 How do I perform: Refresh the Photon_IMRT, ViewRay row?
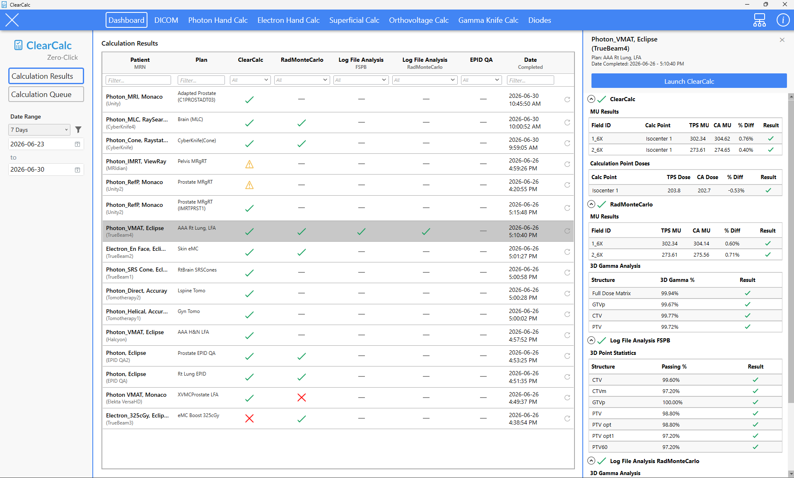click(567, 164)
